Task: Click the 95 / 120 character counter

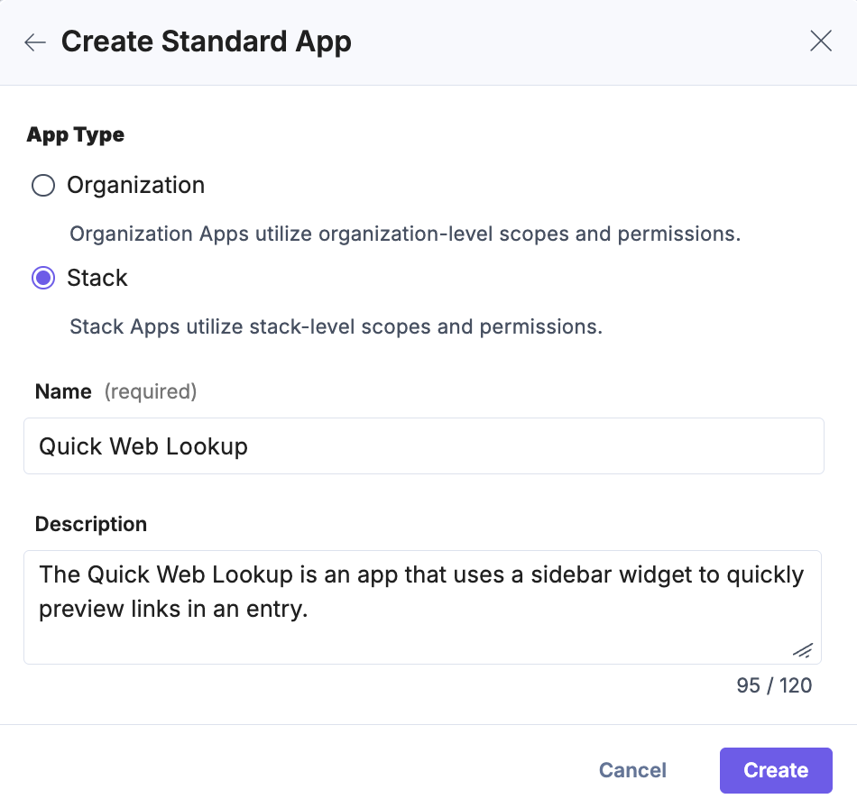Action: [x=771, y=685]
